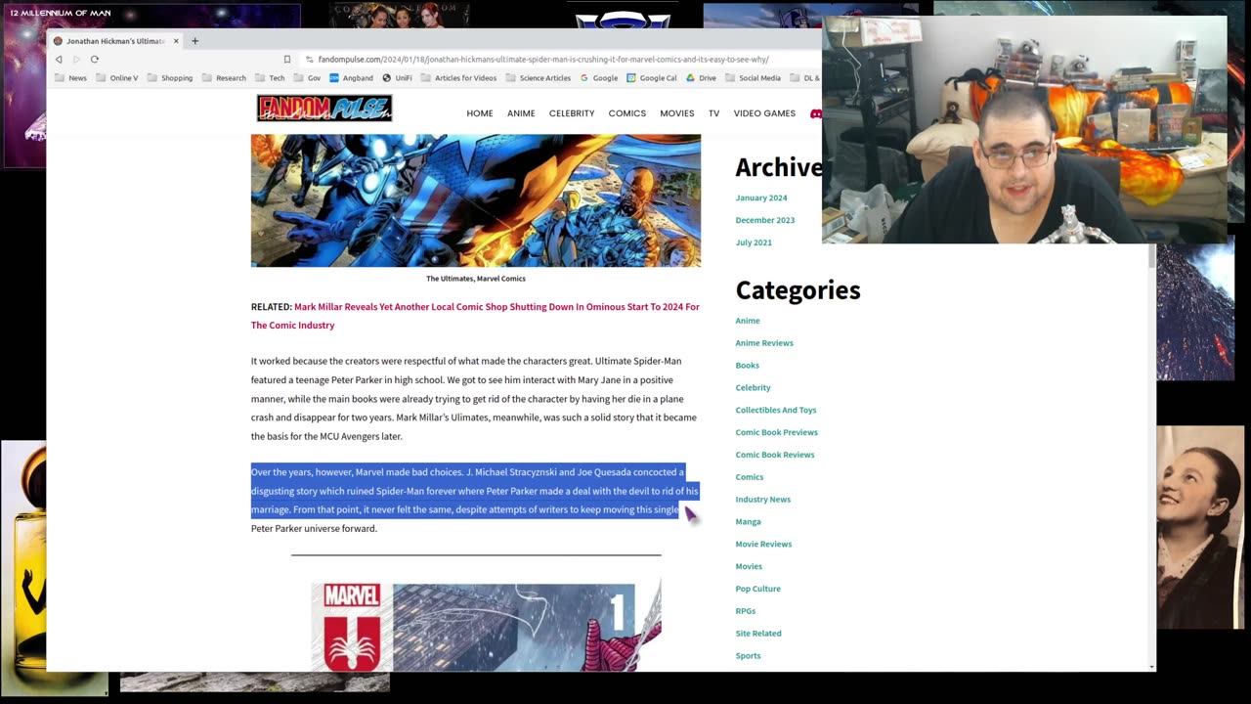Open the Google bookmark

pos(599,78)
